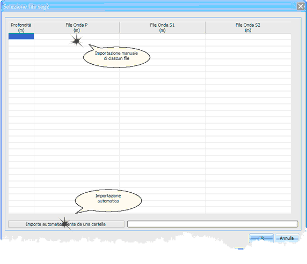Click the folder path text field
Image resolution: width=307 pixels, height=264 pixels.
[x=213, y=224]
